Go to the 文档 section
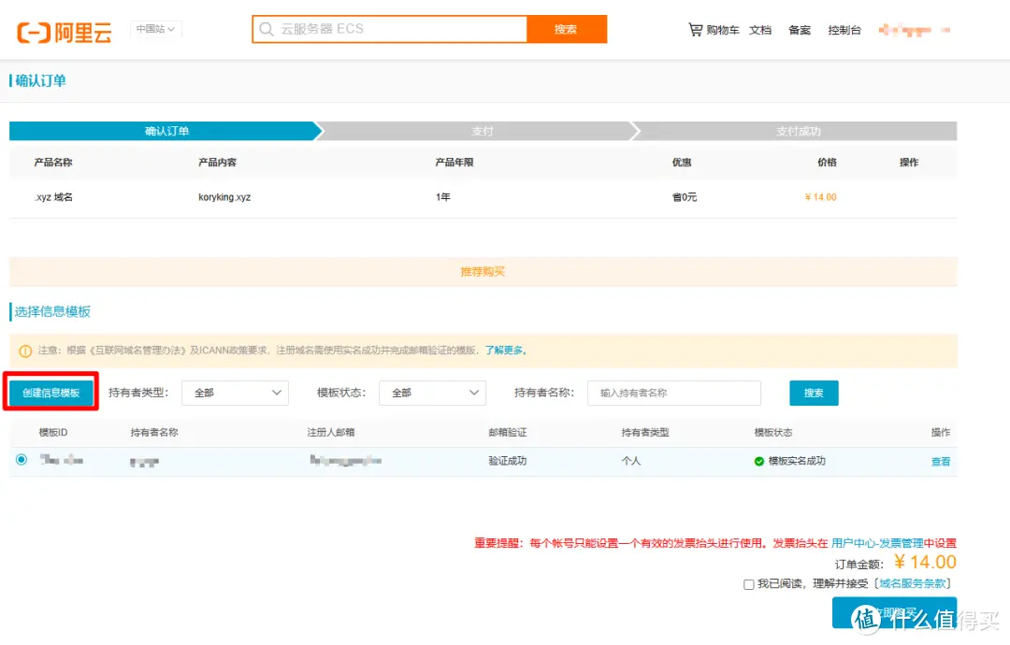 (760, 29)
